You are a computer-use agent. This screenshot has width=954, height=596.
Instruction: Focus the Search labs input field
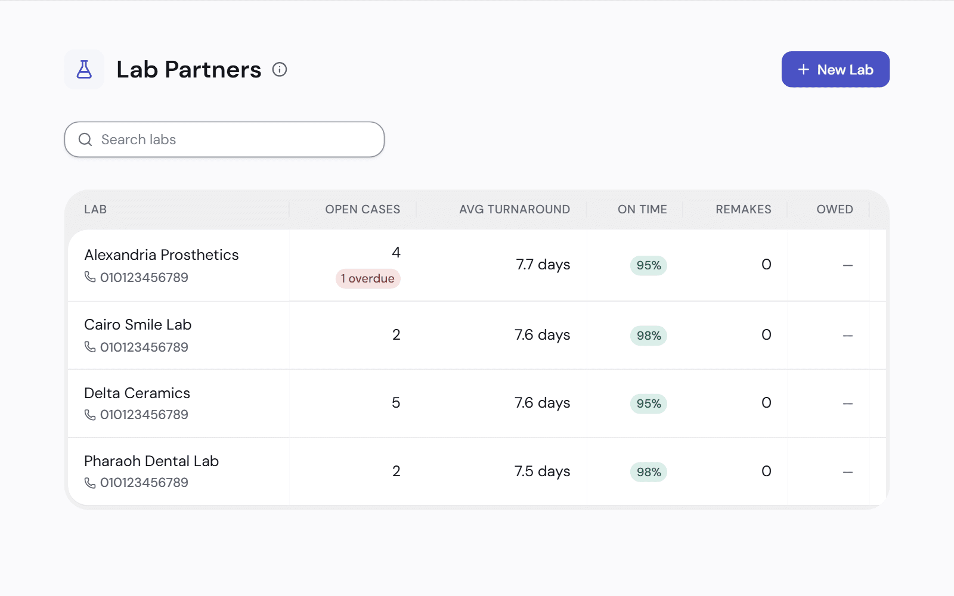224,139
